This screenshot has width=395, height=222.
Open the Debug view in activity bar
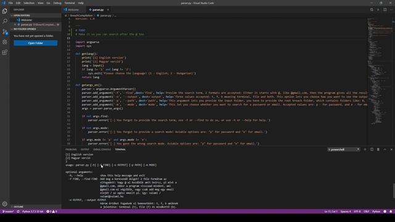(x=5, y=42)
